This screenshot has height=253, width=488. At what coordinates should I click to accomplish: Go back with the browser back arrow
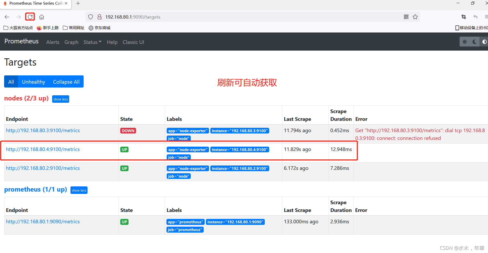(7, 17)
